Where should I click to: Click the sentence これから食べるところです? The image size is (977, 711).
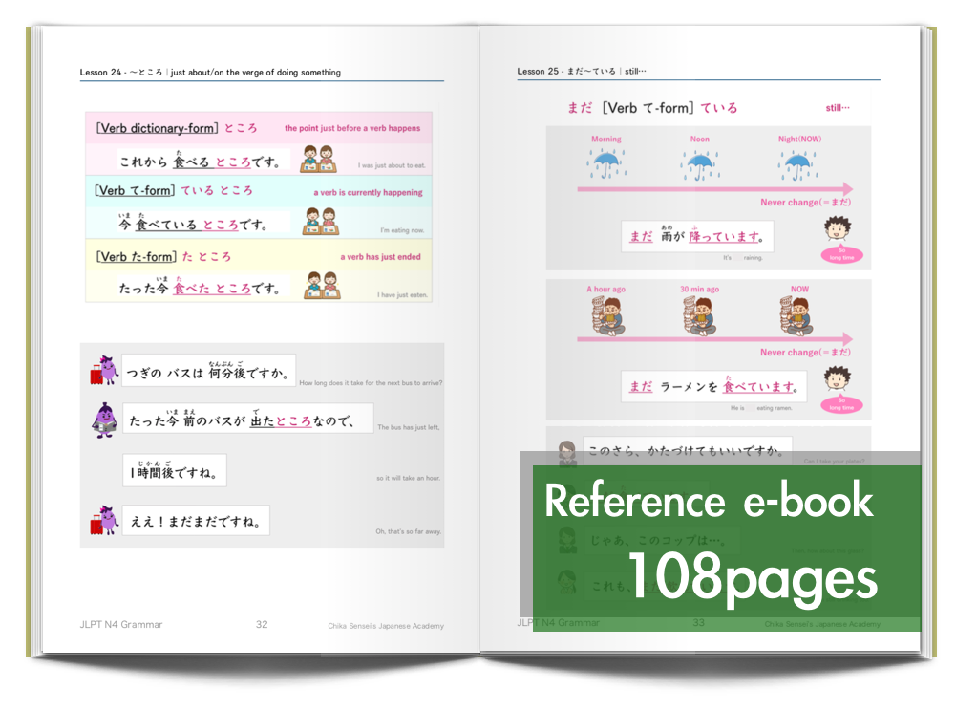pos(200,162)
